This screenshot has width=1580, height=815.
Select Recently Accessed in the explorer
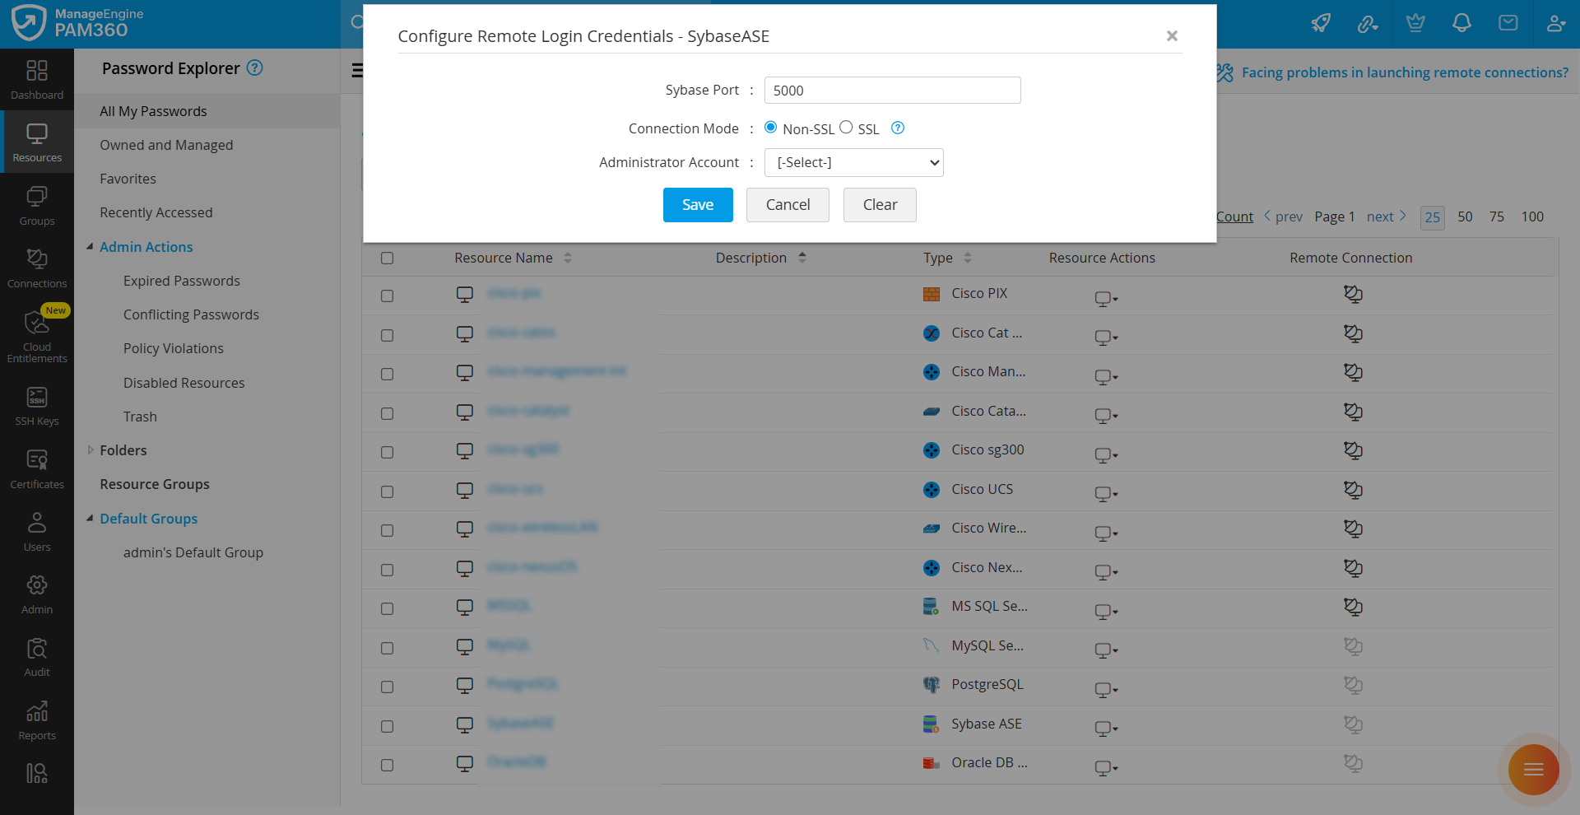point(156,212)
